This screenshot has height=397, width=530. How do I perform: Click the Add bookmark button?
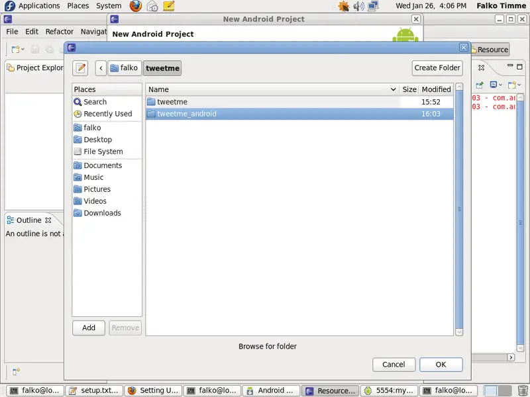pos(89,328)
